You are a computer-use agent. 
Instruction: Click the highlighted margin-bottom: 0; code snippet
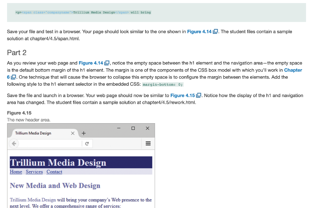(x=163, y=84)
